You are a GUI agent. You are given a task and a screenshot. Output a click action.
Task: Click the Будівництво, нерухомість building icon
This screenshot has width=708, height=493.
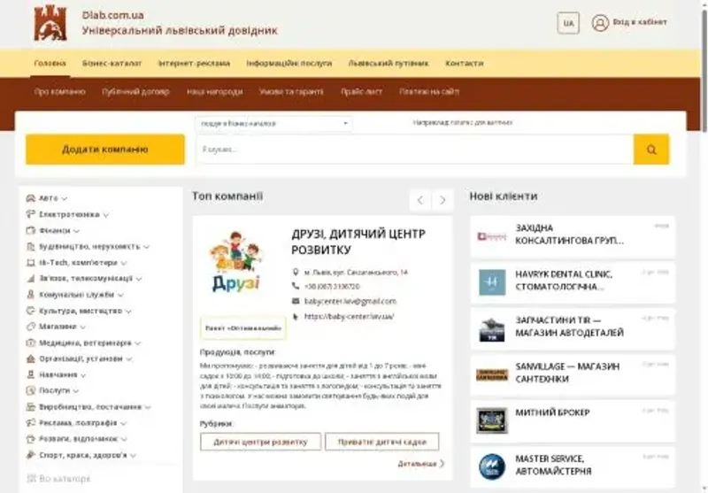(31, 246)
